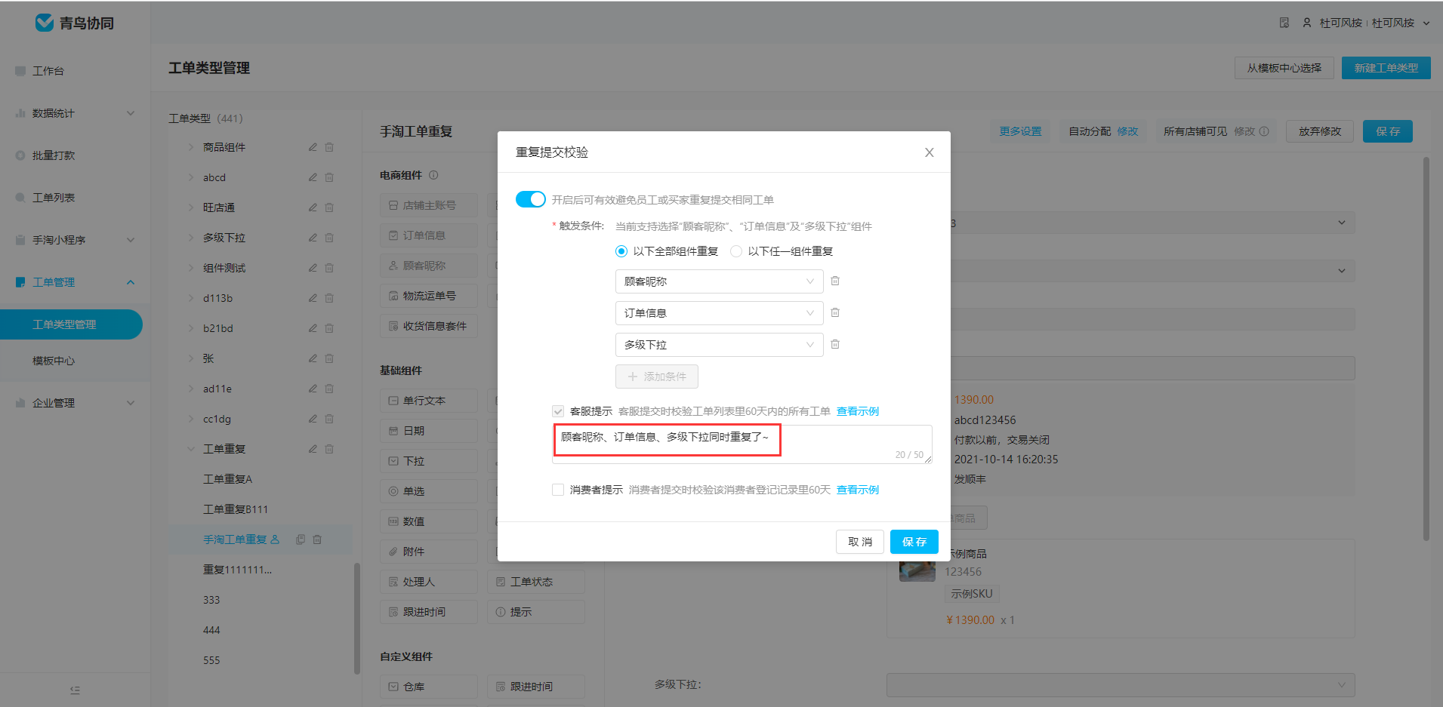Open the 多级下拉 condition dropdown

[x=719, y=345]
